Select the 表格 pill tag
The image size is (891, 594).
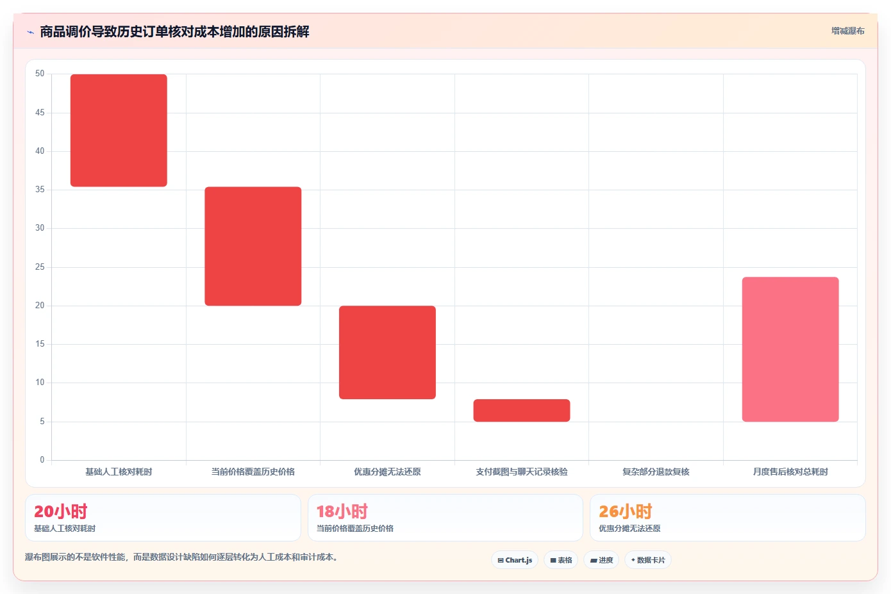coord(561,560)
